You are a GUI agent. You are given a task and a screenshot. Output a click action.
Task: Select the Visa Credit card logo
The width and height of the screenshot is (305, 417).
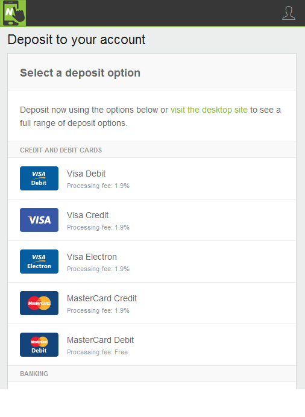point(39,220)
